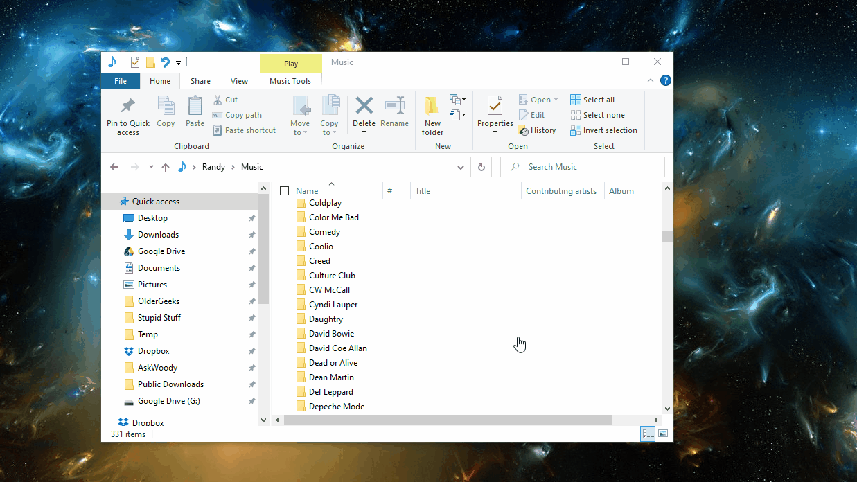Go up one level with the Up arrow

point(166,167)
